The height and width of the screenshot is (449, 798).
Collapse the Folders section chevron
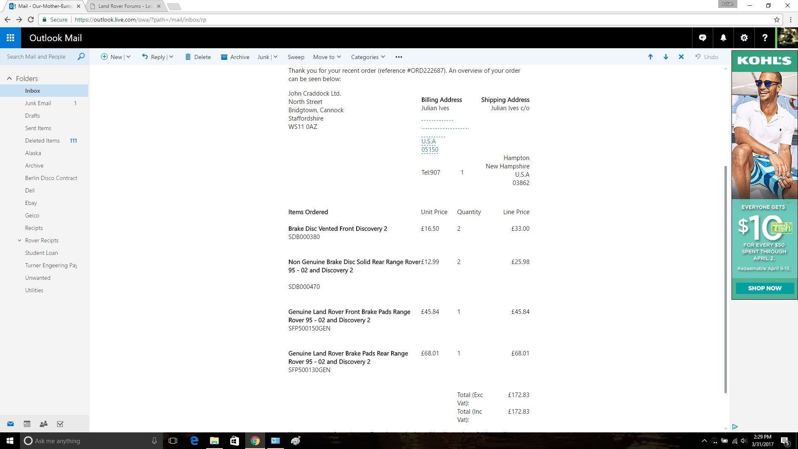[x=9, y=79]
